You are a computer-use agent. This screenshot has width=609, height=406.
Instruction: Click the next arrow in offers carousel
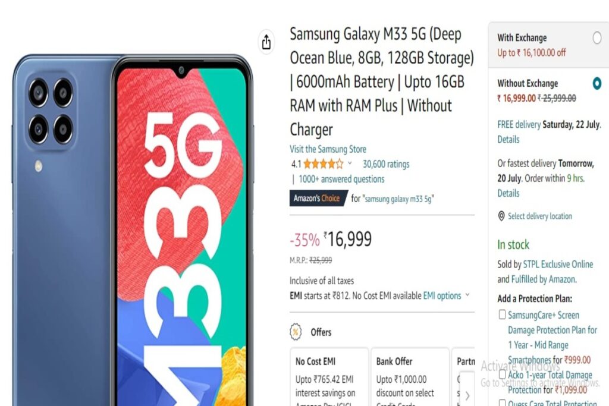coord(467,395)
